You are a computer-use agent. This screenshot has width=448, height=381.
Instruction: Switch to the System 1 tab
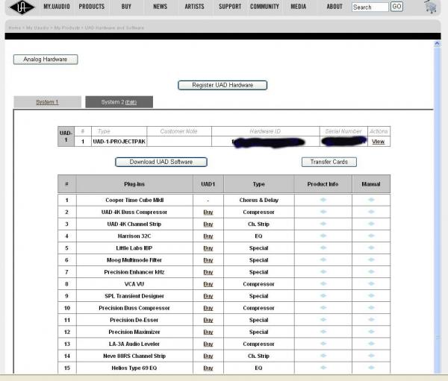click(x=47, y=102)
